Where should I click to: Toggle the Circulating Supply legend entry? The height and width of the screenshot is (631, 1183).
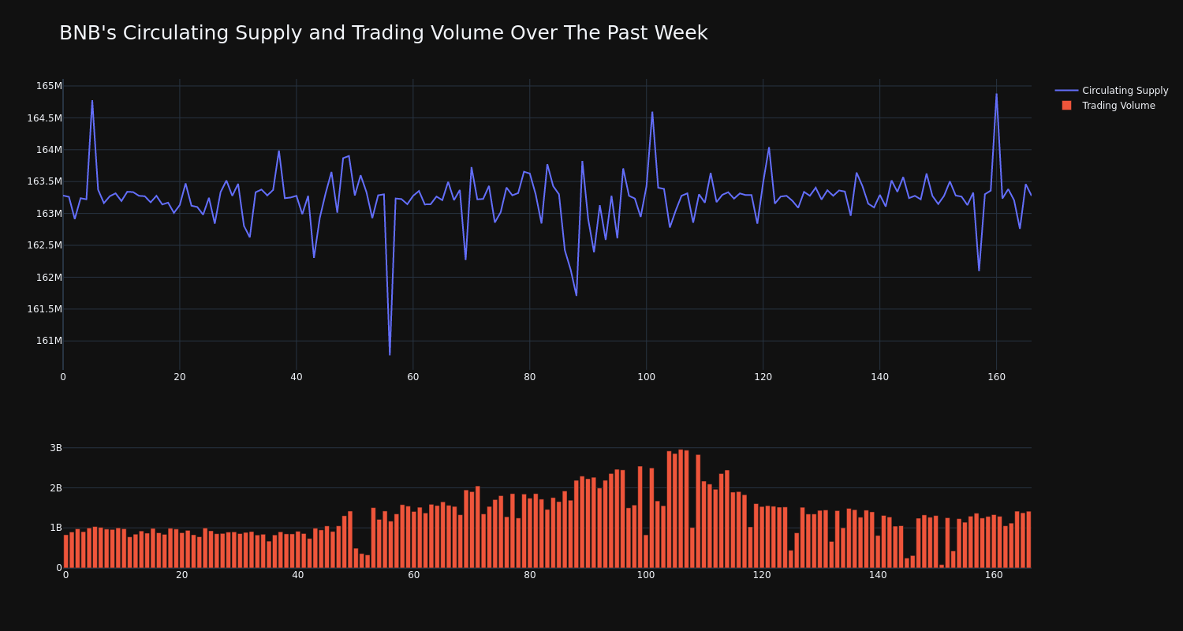click(1111, 91)
